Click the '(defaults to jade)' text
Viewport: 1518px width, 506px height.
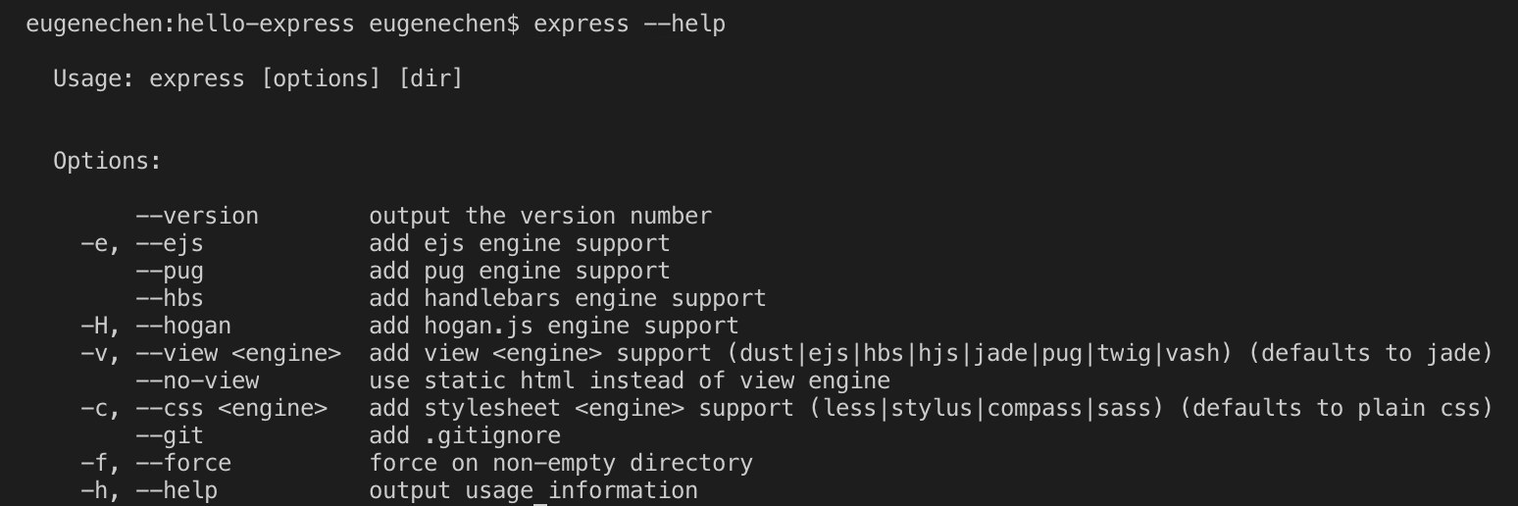point(1370,353)
